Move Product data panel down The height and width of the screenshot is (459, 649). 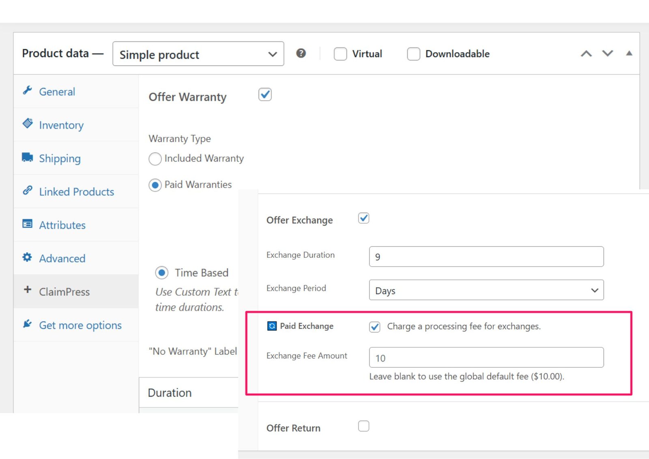click(x=607, y=53)
